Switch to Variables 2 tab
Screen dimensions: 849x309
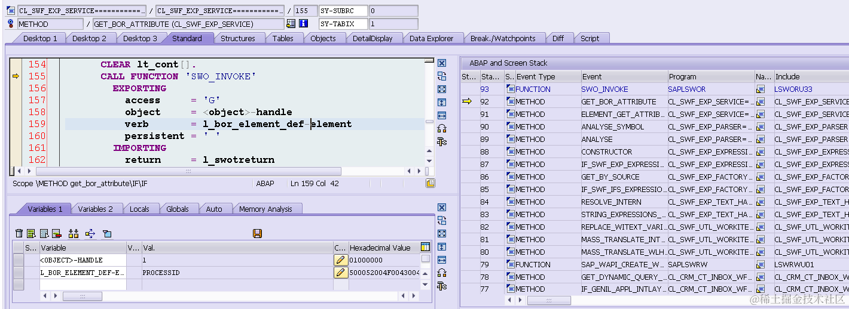95,209
